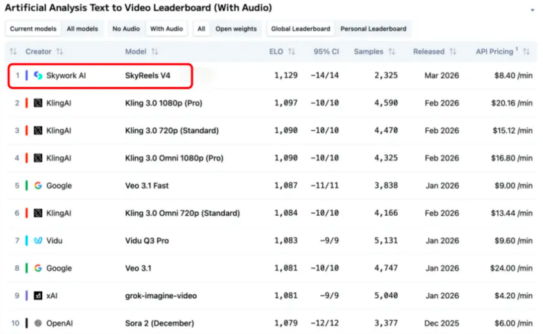Open the grok-imagine-video model entry
Image resolution: width=543 pixels, height=334 pixels.
159,296
